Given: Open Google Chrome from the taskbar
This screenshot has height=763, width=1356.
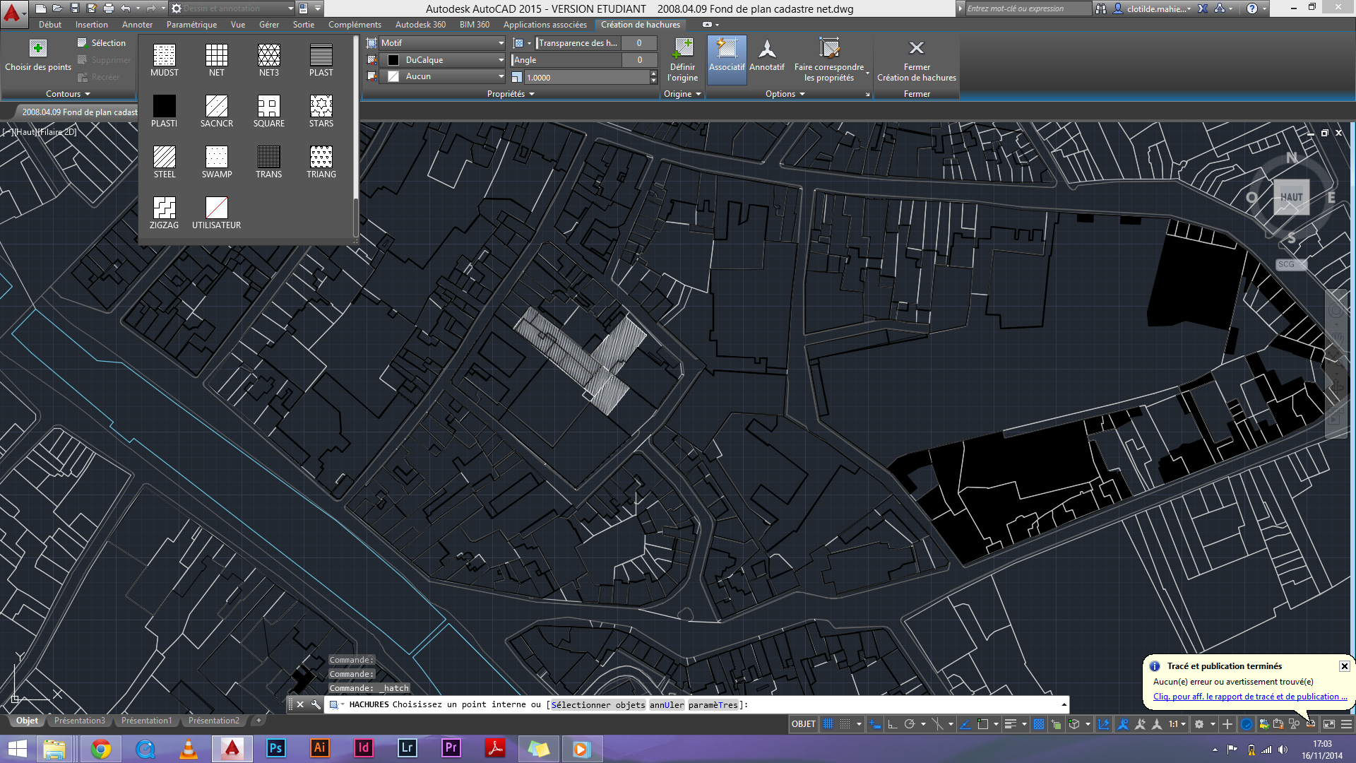Looking at the screenshot, I should [x=101, y=748].
